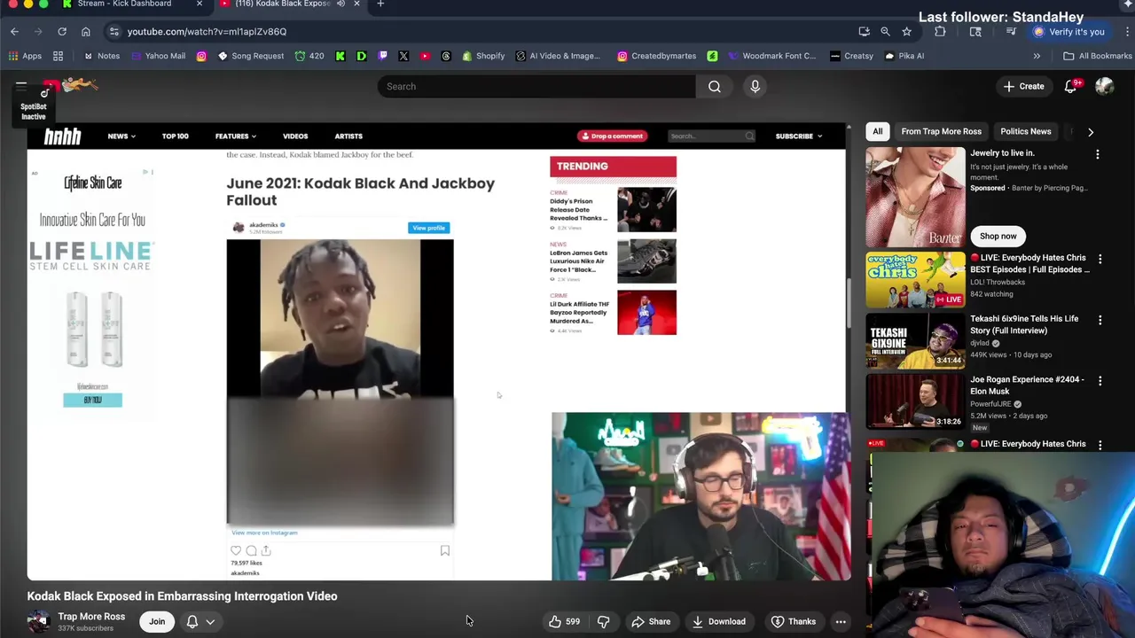Expand the hidden bookmarks overflow chevron

coord(1037,56)
